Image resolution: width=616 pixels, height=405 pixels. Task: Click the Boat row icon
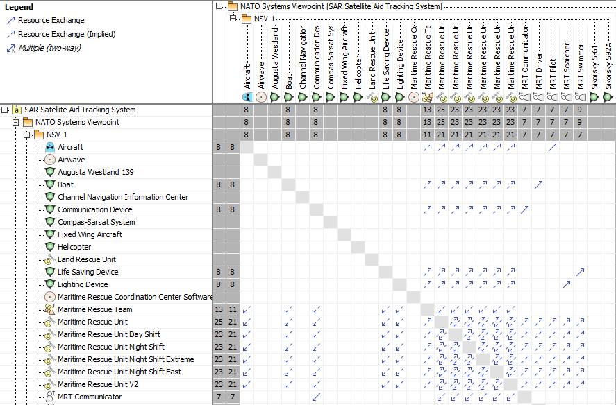click(x=50, y=184)
